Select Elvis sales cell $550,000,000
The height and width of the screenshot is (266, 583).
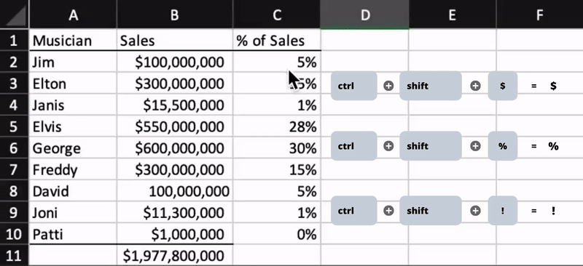coord(175,127)
